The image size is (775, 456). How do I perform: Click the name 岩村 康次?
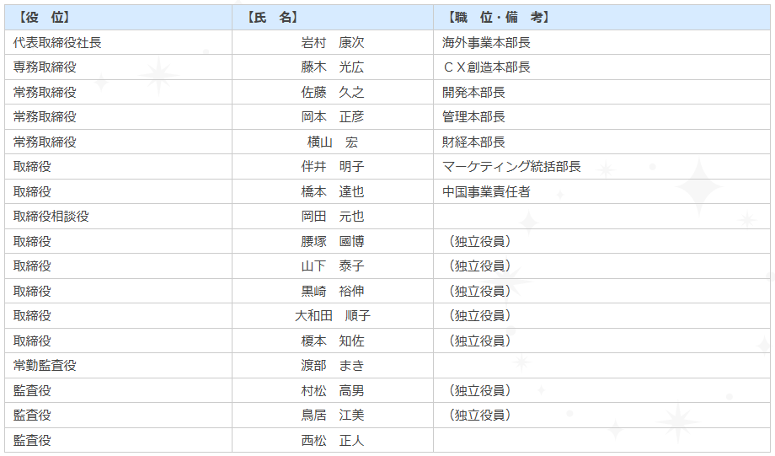333,42
